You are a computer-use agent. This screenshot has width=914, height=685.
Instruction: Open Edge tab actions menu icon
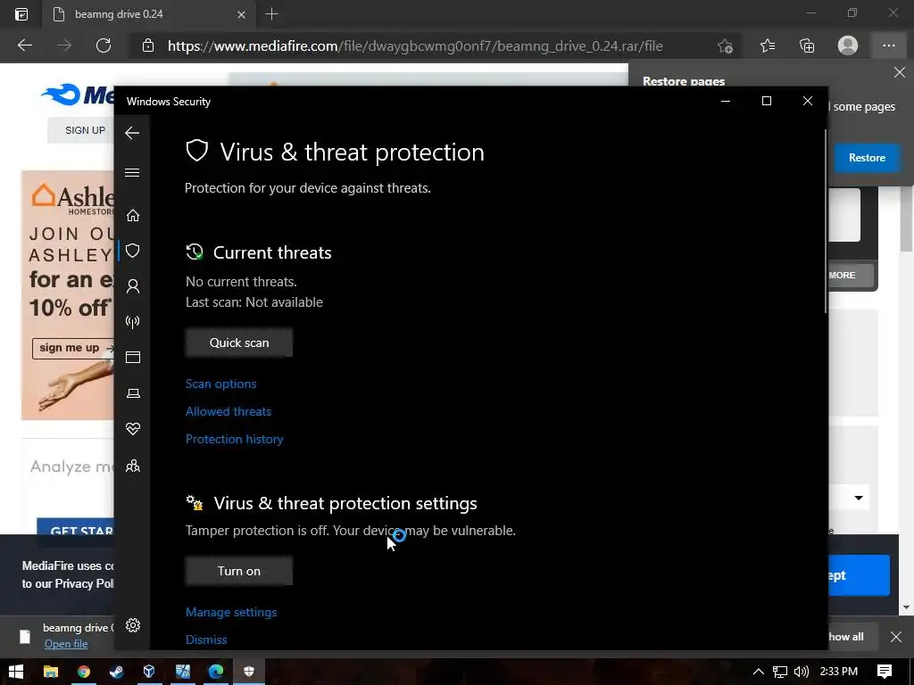point(21,14)
